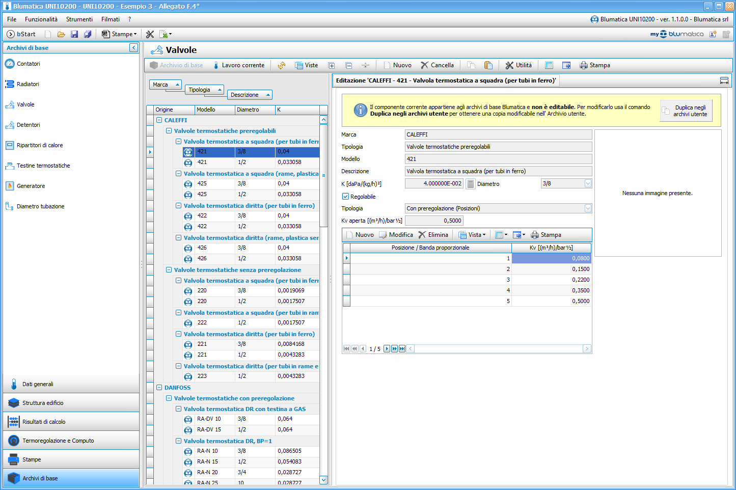Viewport: 736px width, 490px height.
Task: Collapse the DANFOSS group
Action: click(159, 388)
